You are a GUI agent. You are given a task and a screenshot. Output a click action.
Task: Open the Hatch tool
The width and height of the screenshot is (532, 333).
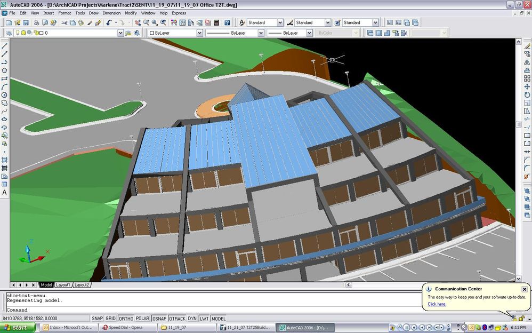tap(4, 158)
